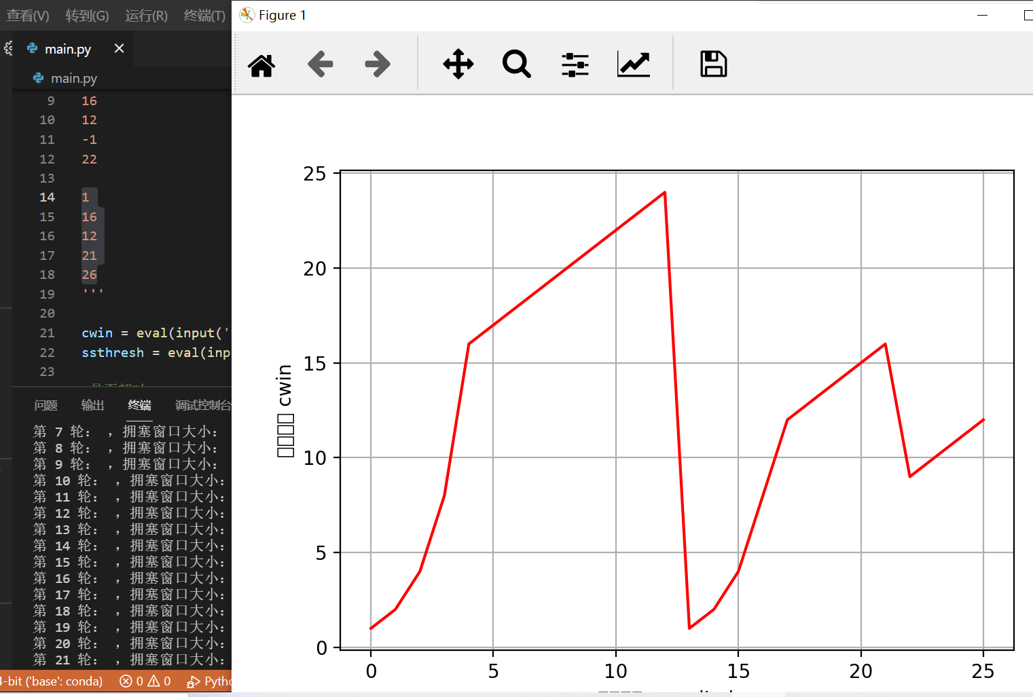
Task: Click main.py in the breadcrumb bar
Action: [74, 79]
